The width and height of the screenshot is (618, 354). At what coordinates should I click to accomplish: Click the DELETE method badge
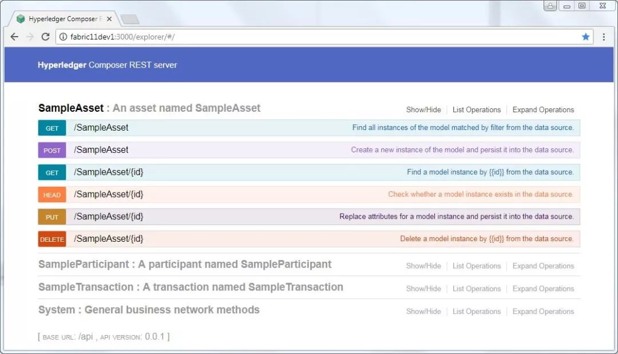point(52,239)
